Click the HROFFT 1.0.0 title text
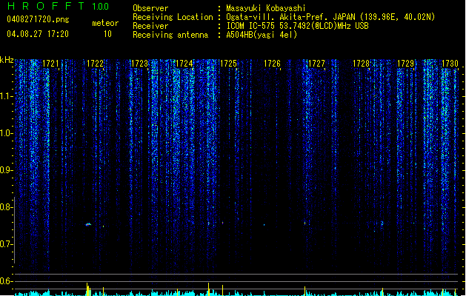The image size is (466, 296). (58, 6)
